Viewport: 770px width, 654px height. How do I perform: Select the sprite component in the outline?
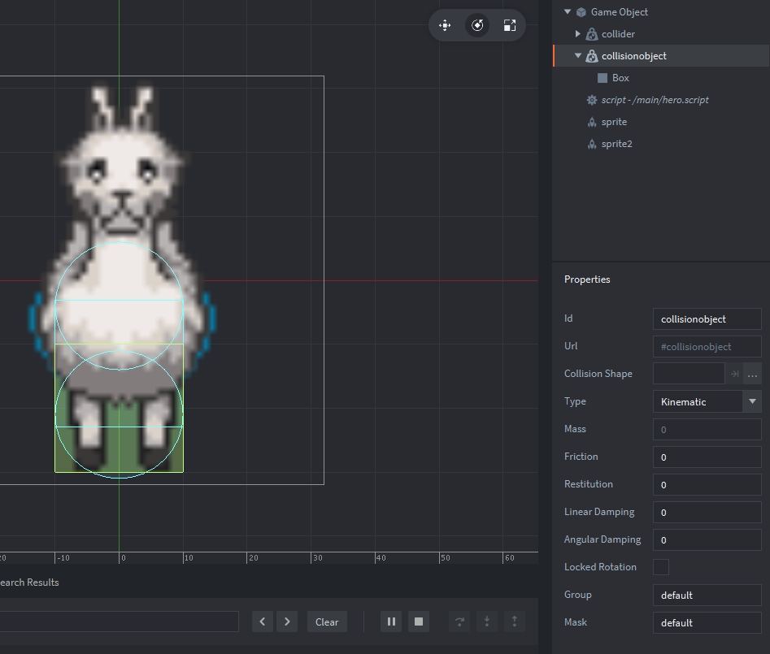tap(661, 122)
